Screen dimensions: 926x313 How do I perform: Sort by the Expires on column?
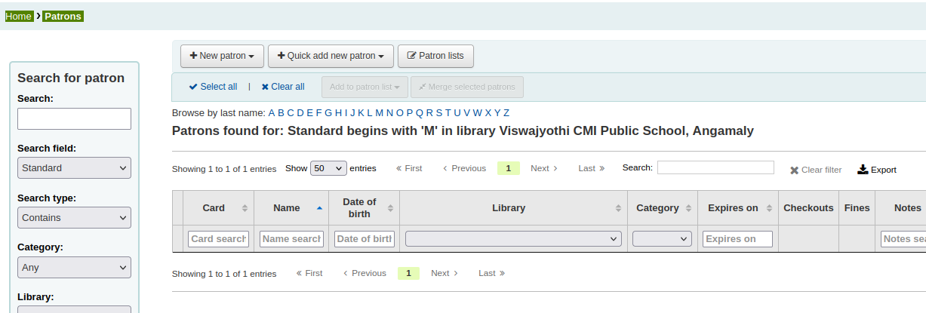769,208
